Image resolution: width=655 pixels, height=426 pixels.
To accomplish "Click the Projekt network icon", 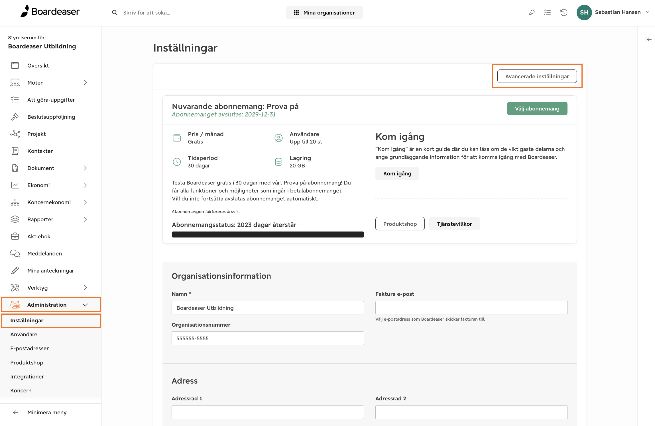I will coord(15,134).
